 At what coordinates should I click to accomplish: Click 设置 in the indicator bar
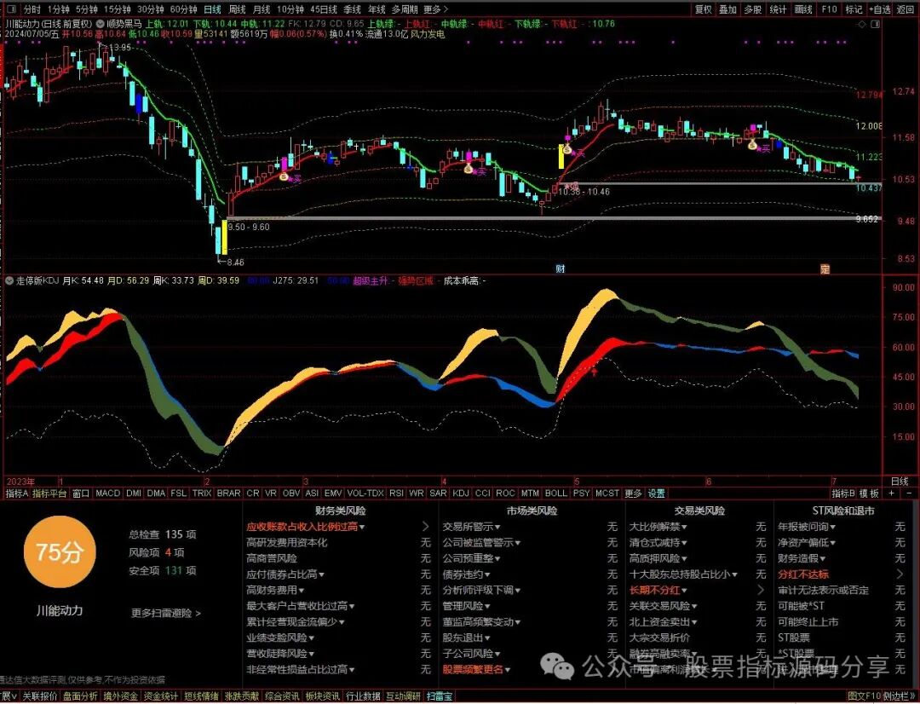[x=656, y=493]
